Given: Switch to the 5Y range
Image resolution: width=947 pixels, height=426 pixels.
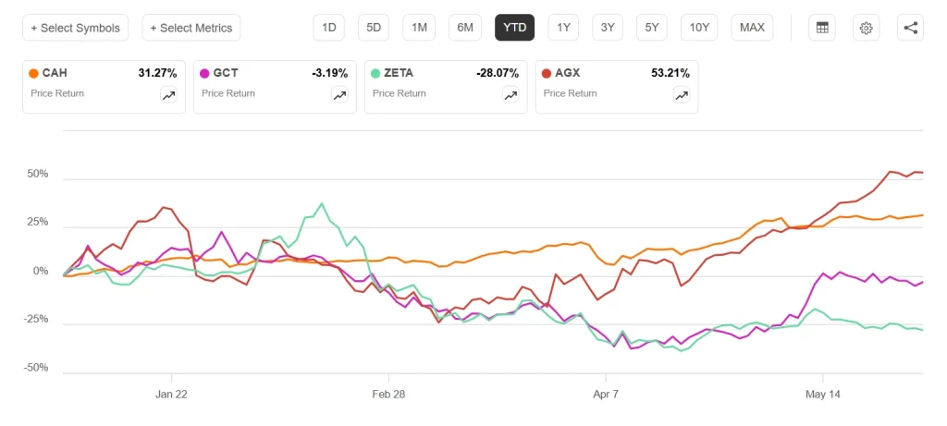Looking at the screenshot, I should (652, 28).
